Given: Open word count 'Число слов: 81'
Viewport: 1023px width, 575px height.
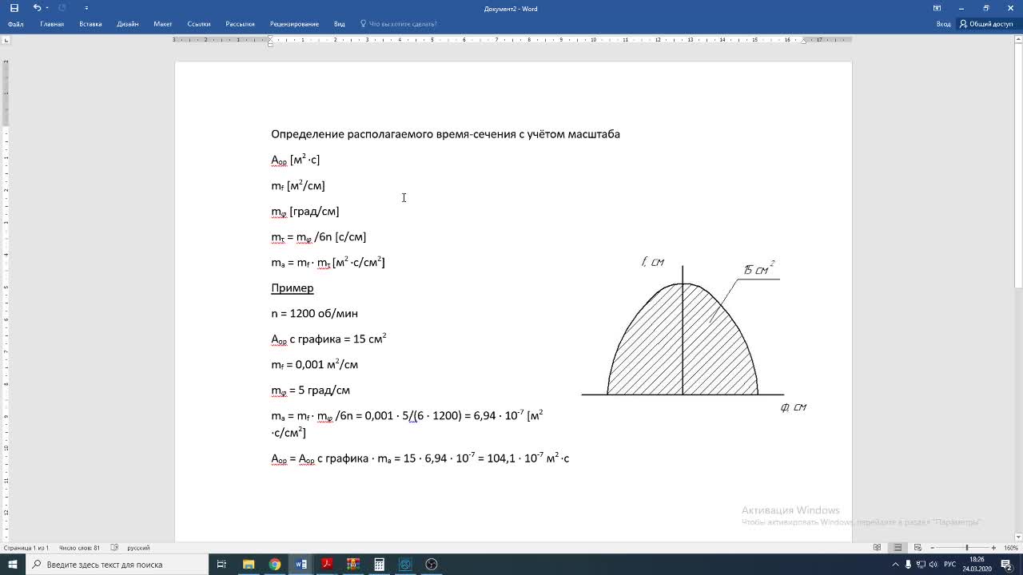Looking at the screenshot, I should [x=79, y=548].
